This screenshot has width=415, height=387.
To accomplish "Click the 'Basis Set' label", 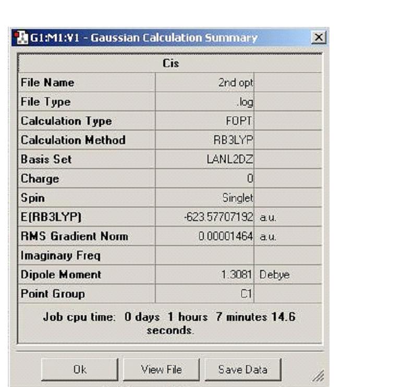I will [x=46, y=160].
